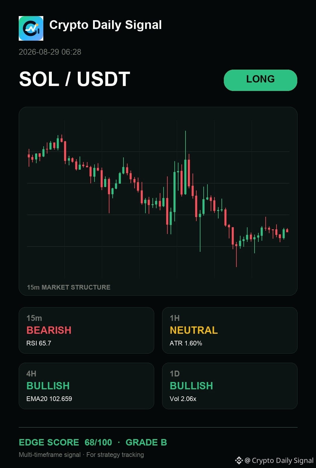316x468 pixels.
Task: Click the Crypto Daily Signal logo icon
Action: (31, 28)
